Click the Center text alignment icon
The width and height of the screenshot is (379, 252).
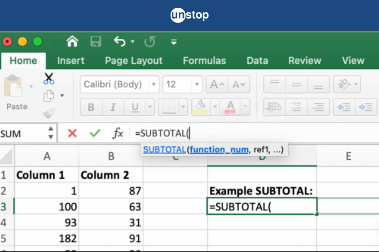pos(296,107)
